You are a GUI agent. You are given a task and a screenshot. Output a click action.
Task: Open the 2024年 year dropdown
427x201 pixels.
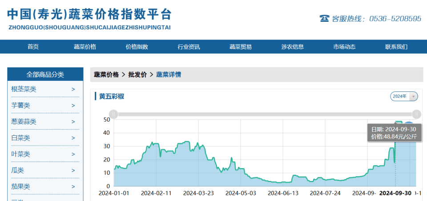[x=404, y=96]
